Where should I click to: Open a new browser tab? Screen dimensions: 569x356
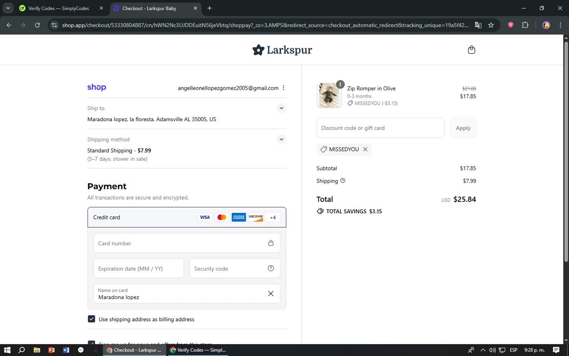click(x=210, y=8)
